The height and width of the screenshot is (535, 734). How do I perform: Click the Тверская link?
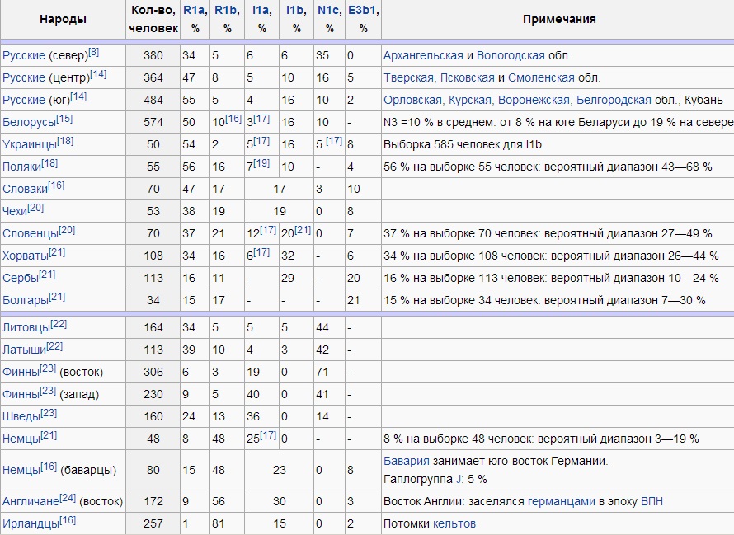click(x=410, y=77)
